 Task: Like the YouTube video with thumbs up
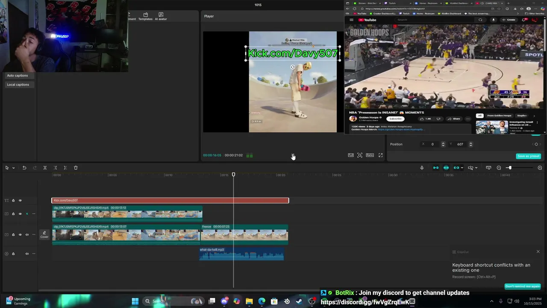pos(426,118)
